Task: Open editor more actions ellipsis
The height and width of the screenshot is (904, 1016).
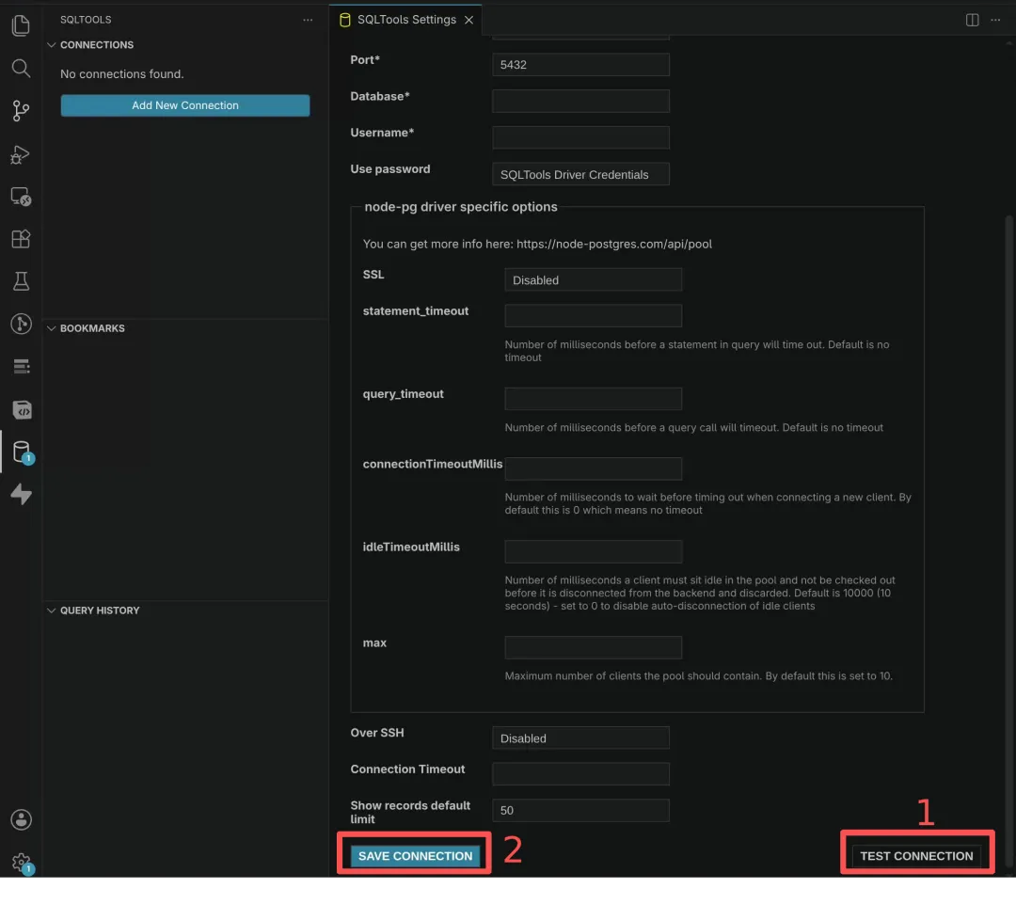Action: [x=995, y=20]
